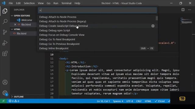Viewport: 195px width, 109px height.
Task: Open the File menu
Action: (x=11, y=3)
